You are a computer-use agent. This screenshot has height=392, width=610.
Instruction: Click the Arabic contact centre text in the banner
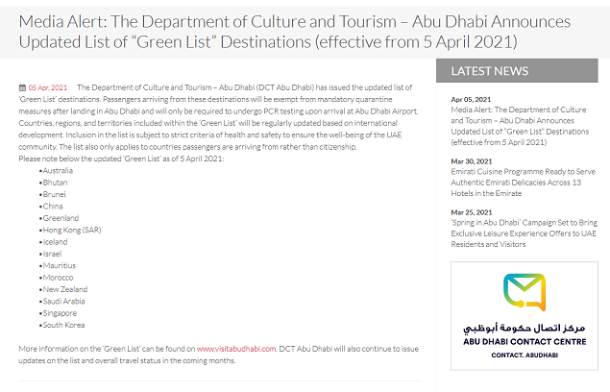click(523, 328)
